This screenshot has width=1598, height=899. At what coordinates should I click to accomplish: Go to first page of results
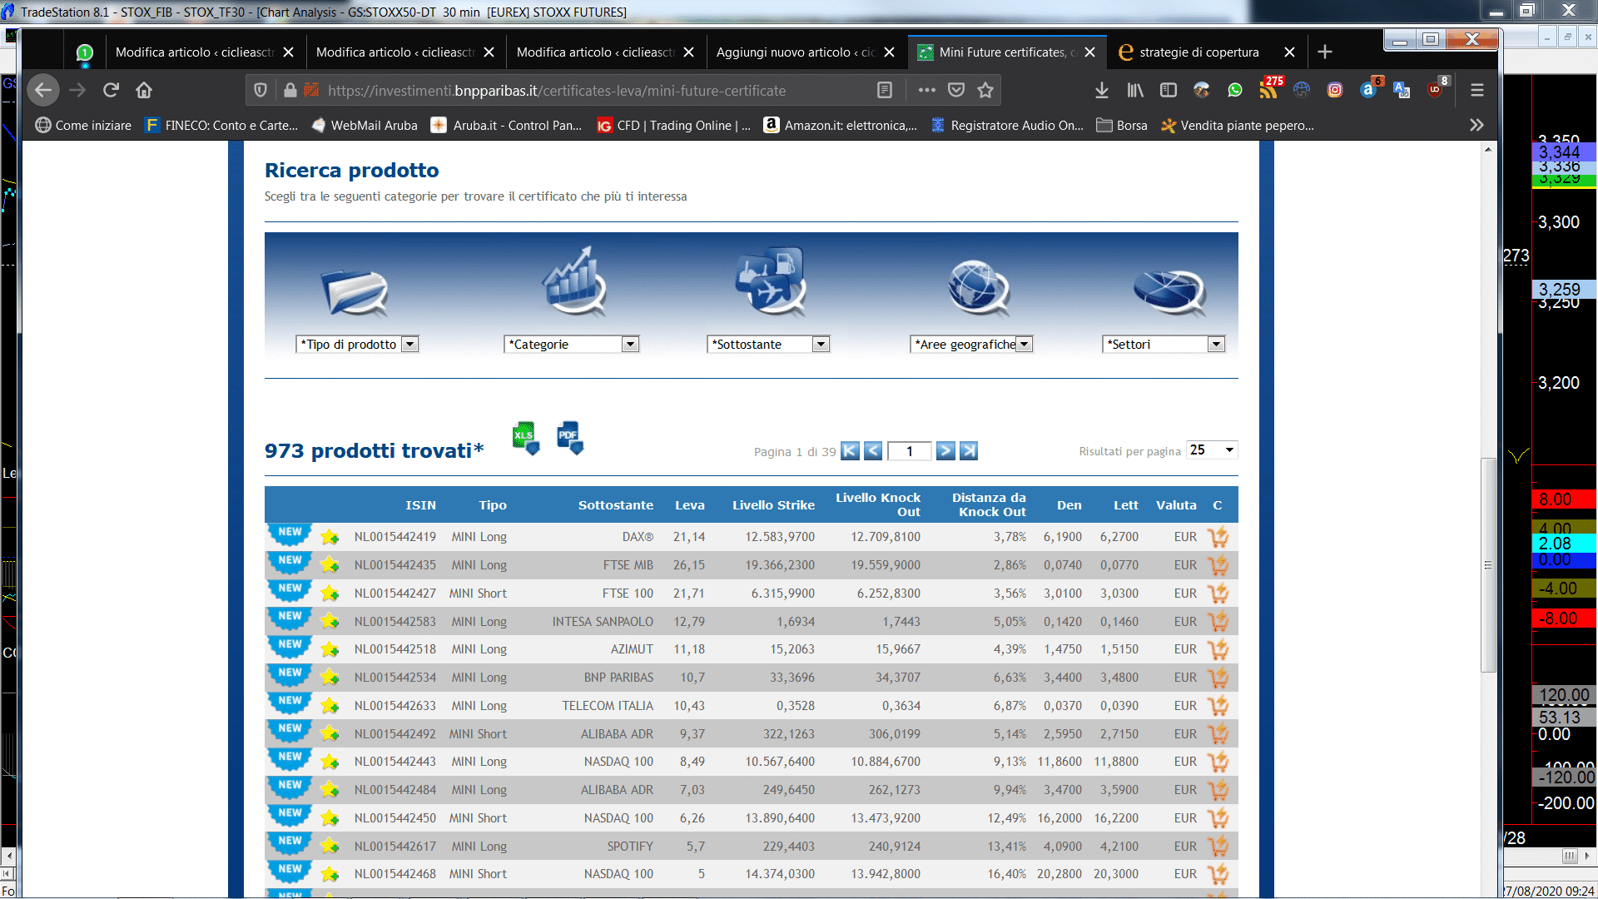(x=850, y=451)
